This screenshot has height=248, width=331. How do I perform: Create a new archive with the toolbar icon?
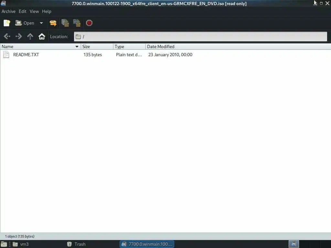point(7,23)
